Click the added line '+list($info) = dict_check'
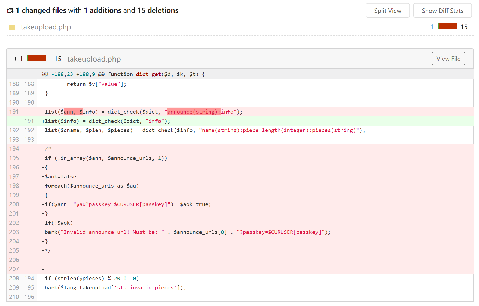This screenshot has width=479, height=306. [x=255, y=121]
